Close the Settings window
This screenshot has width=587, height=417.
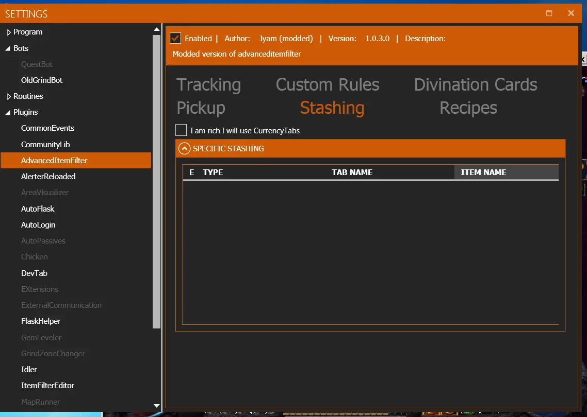pyautogui.click(x=571, y=13)
